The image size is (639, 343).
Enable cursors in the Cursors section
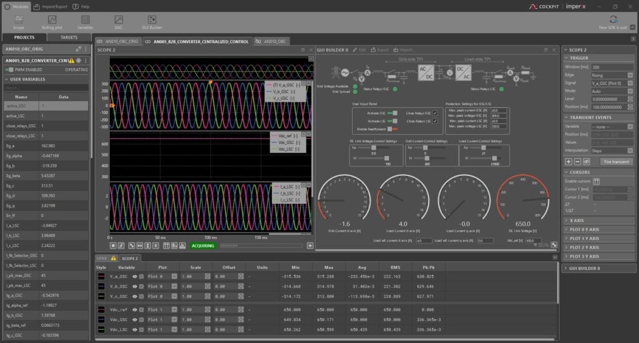point(597,181)
